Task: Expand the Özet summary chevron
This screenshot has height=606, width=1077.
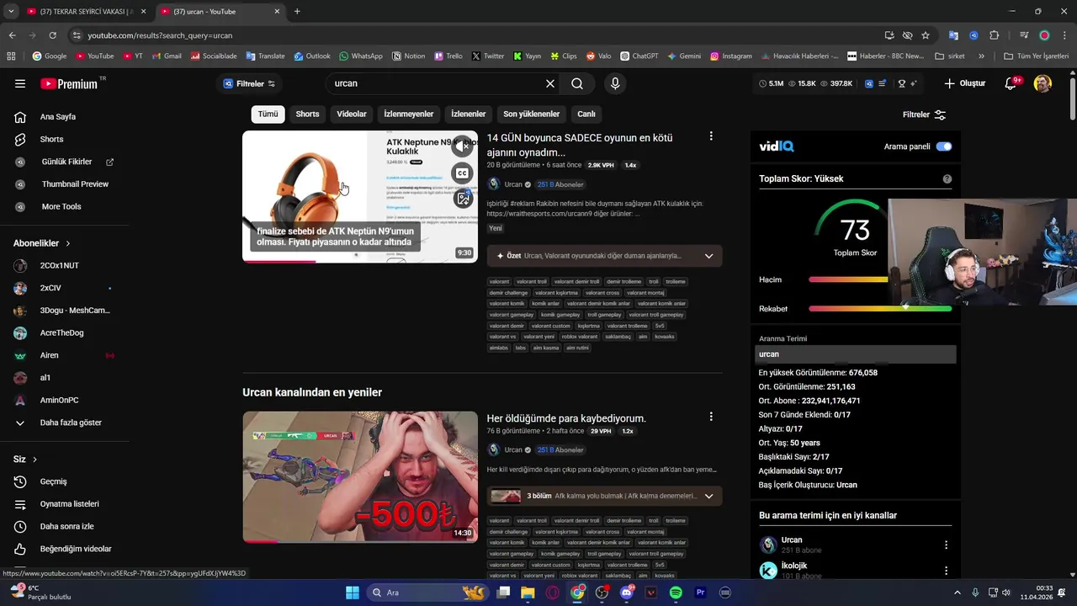Action: coord(708,256)
